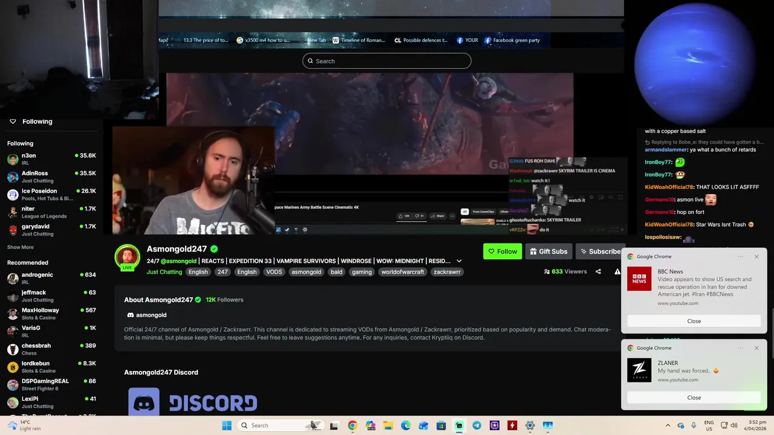Click the like thumbs-up in the embedded video

click(402, 216)
